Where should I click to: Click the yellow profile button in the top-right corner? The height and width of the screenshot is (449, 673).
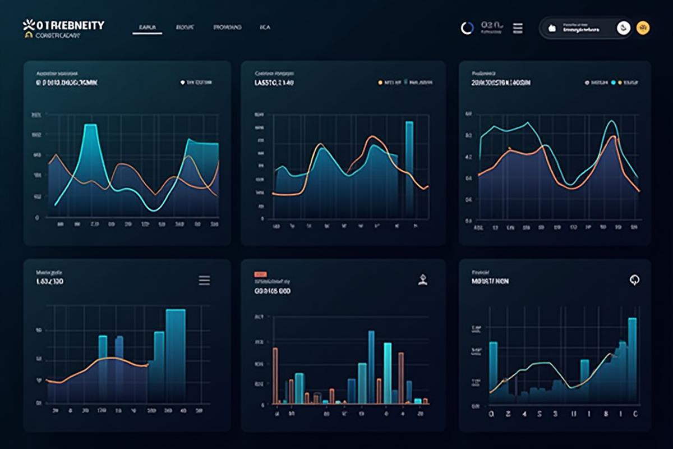click(x=643, y=28)
